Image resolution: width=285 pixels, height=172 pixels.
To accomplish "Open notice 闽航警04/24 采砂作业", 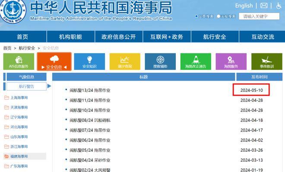I will pyautogui.click(x=90, y=160).
